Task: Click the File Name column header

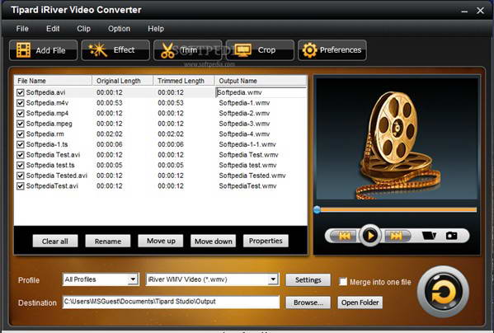Action: 53,81
